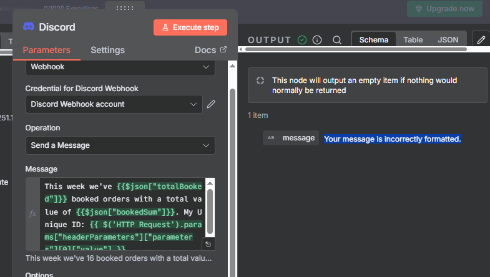Click the parameters panel vertical scrollbar
This screenshot has width=490, height=277.
click(x=233, y=156)
